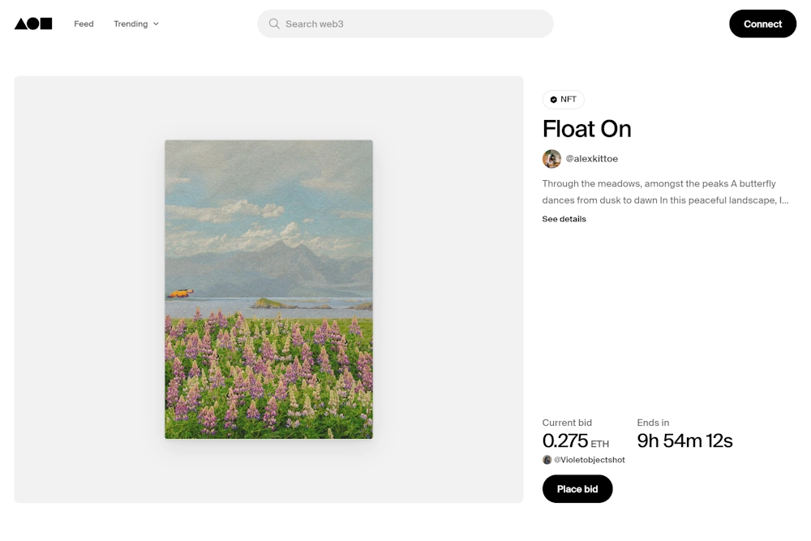
Task: Click the verified checkmark icon in NFT badge
Action: click(x=553, y=100)
